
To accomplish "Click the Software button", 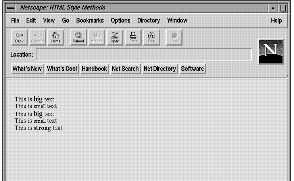I will [192, 69].
